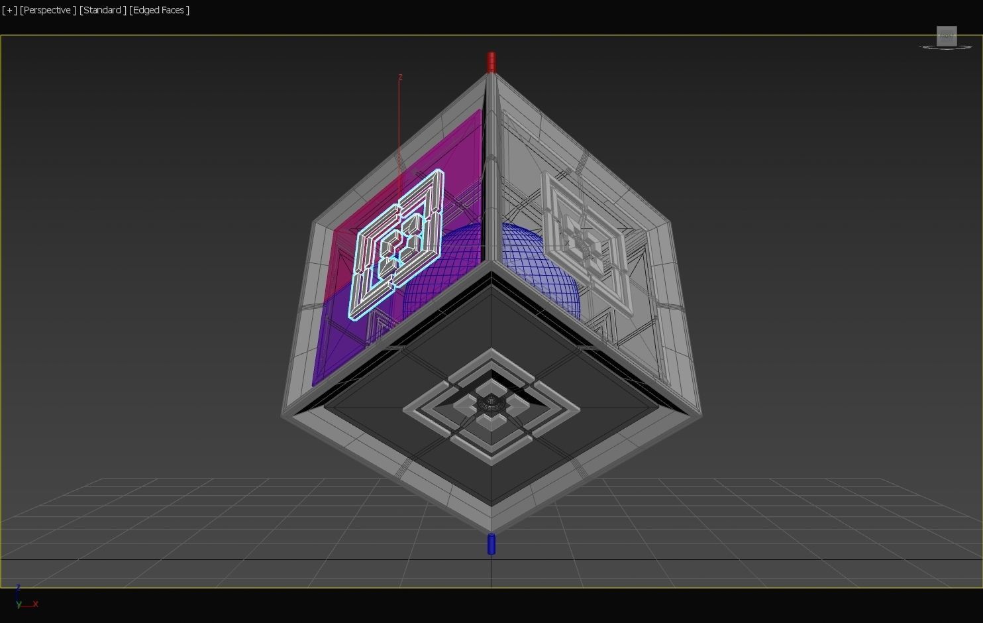Click the ViewCube compass ring

click(x=946, y=48)
